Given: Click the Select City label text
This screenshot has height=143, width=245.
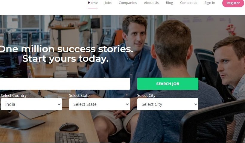Looking at the screenshot, I should pyautogui.click(x=146, y=95).
